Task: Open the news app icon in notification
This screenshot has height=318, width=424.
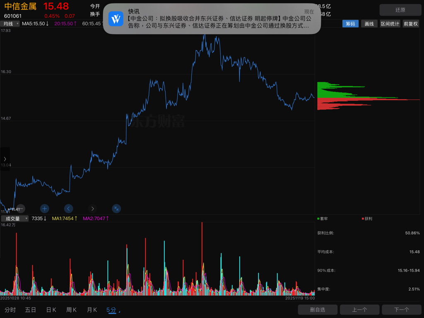Action: point(116,19)
